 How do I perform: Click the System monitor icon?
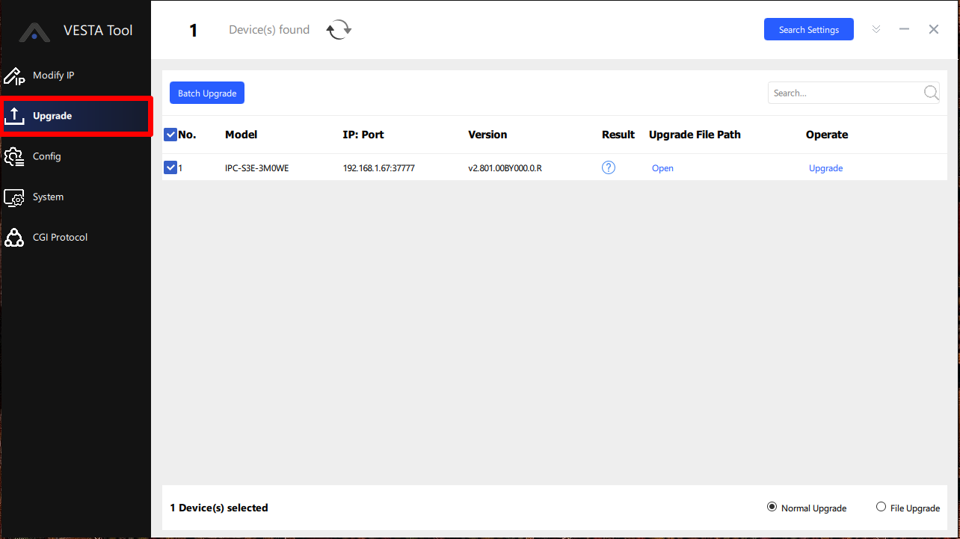click(14, 197)
